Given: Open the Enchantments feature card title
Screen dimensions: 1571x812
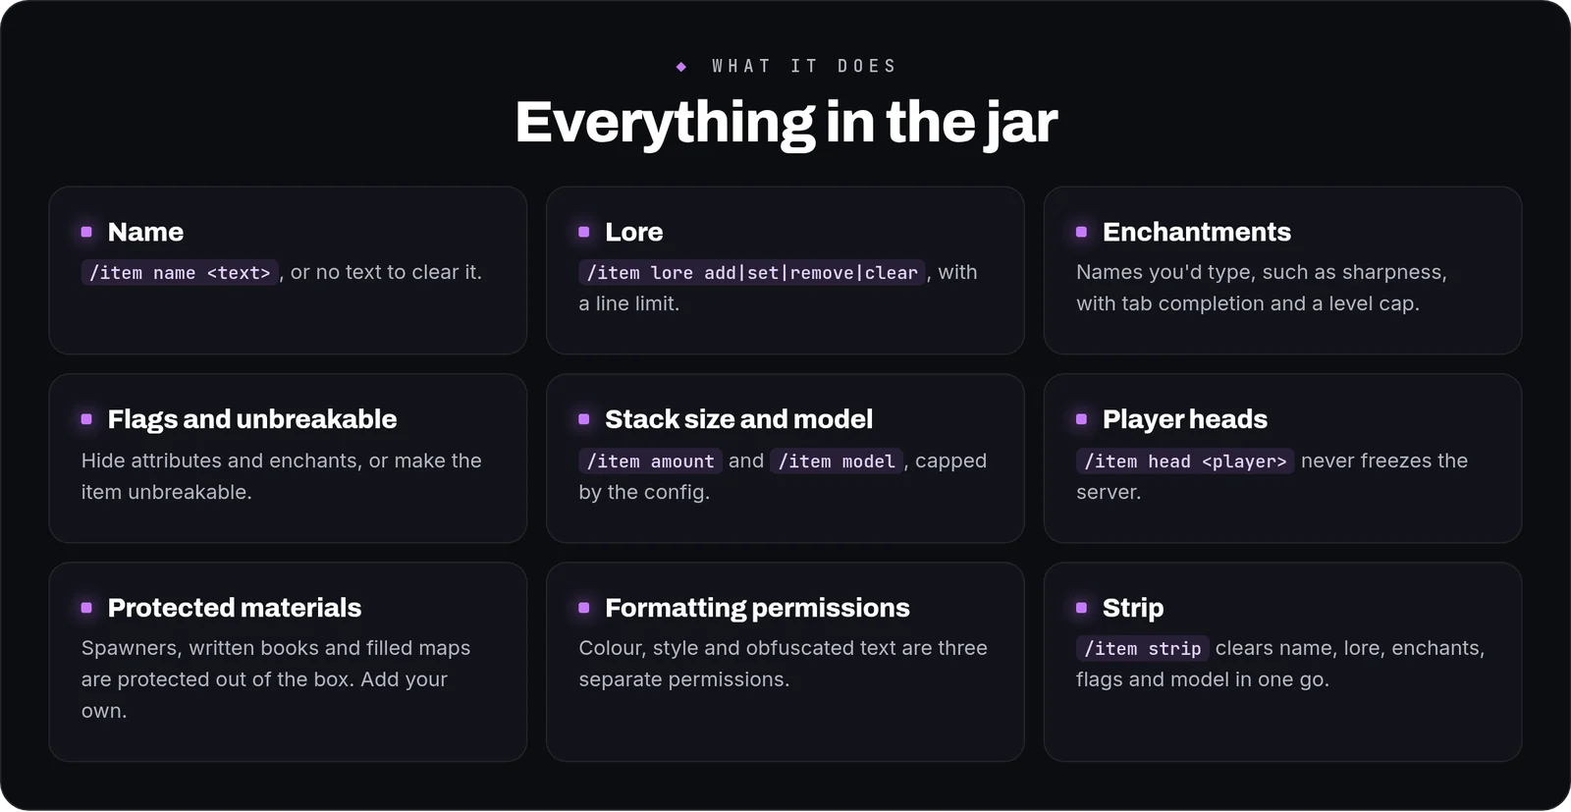Looking at the screenshot, I should point(1196,232).
